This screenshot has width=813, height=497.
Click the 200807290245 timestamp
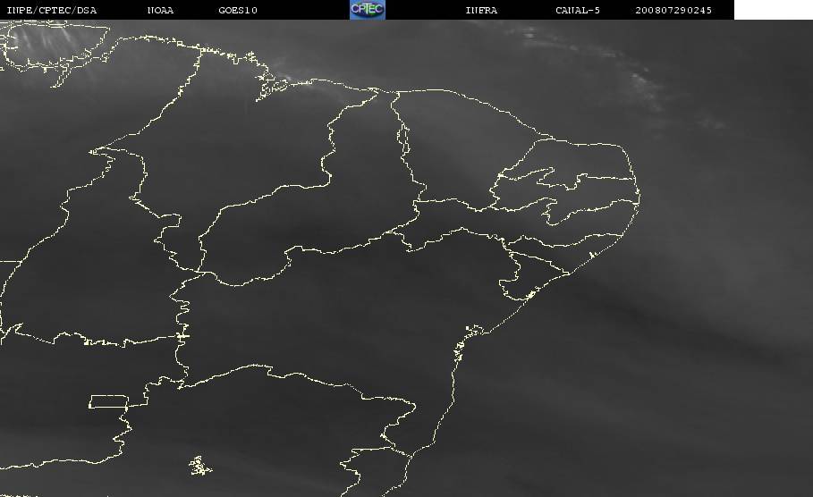[x=673, y=10]
